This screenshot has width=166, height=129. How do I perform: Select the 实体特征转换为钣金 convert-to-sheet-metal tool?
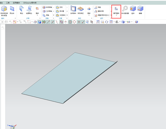(x=4, y=11)
